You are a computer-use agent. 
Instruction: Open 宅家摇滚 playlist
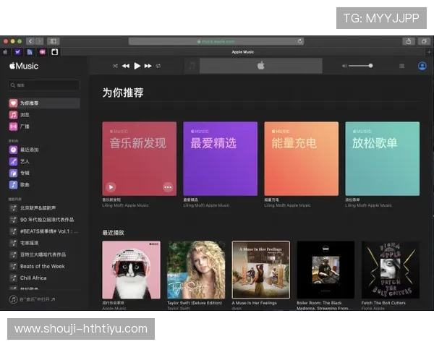pos(44,243)
